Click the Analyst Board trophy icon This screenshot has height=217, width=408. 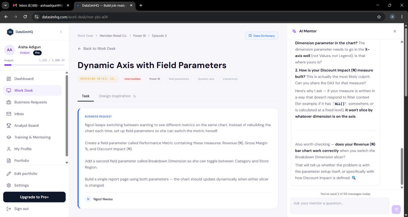9,126
